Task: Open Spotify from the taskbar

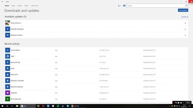Action: (x=58, y=106)
